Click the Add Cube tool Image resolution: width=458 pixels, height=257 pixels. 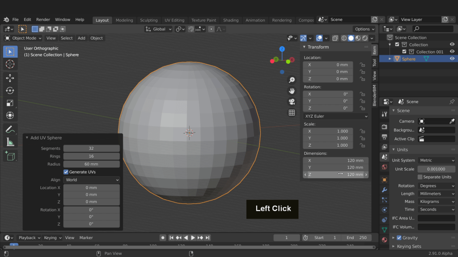point(10,156)
